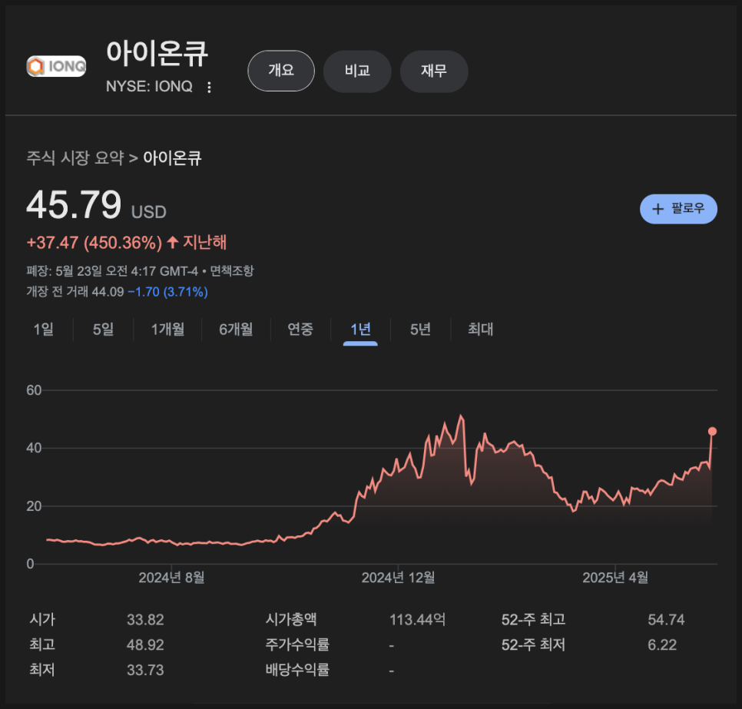Click the 52-주 최고 label

coord(533,619)
